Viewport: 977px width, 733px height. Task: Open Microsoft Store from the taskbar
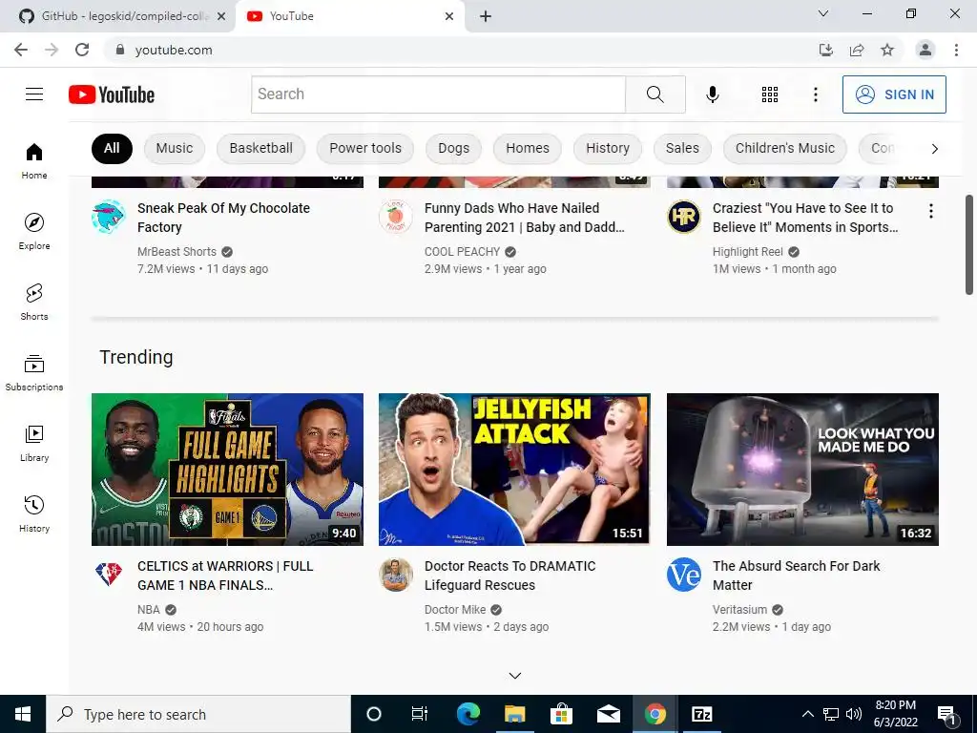pos(561,714)
